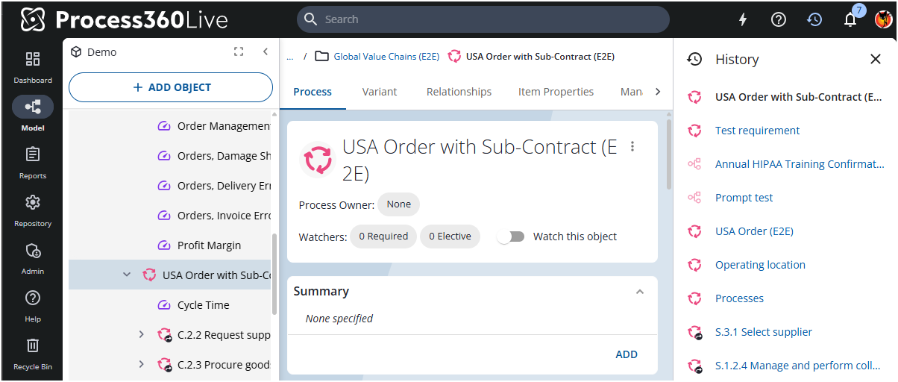Expand the C.2.2 Request supply tree item
The height and width of the screenshot is (382, 898).
(x=142, y=335)
